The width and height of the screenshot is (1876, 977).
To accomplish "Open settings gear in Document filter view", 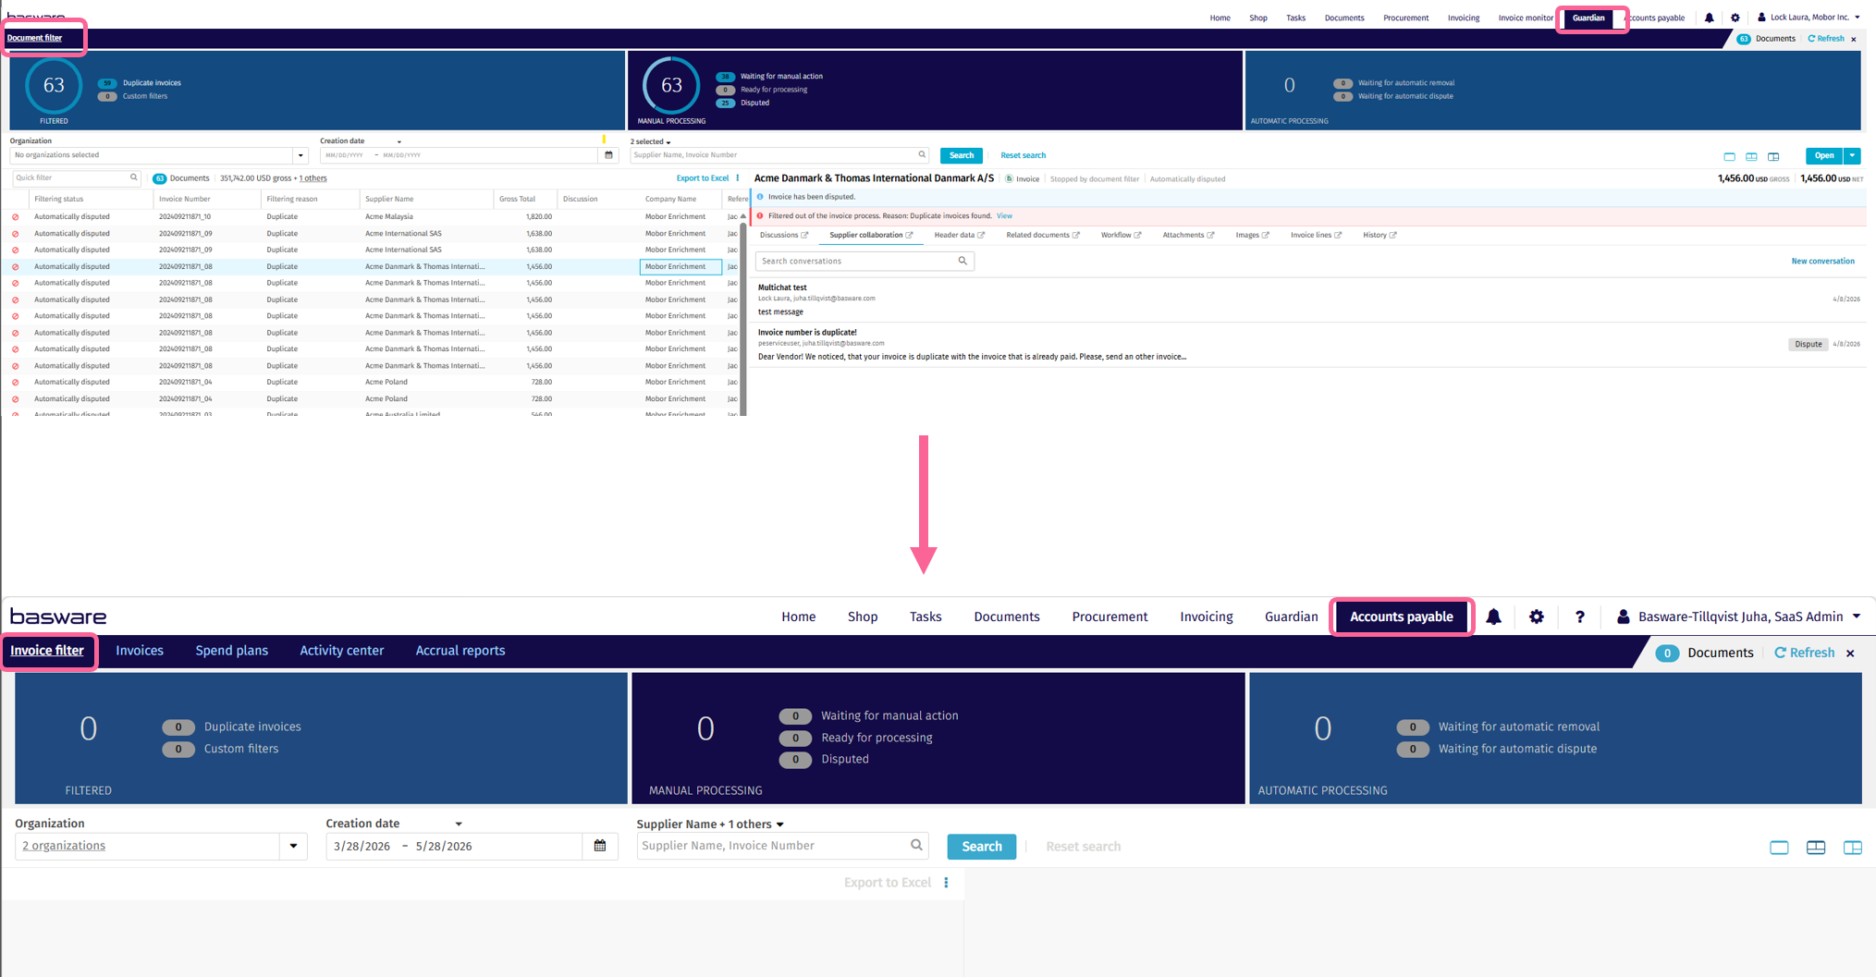I will 1735,18.
